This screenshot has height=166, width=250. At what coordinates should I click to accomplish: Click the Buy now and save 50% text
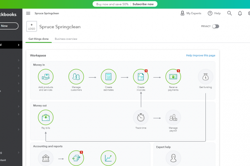[x=112, y=4]
